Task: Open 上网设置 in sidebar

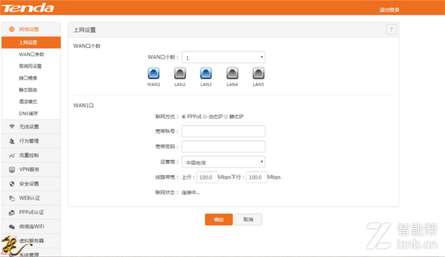Action: pyautogui.click(x=31, y=42)
